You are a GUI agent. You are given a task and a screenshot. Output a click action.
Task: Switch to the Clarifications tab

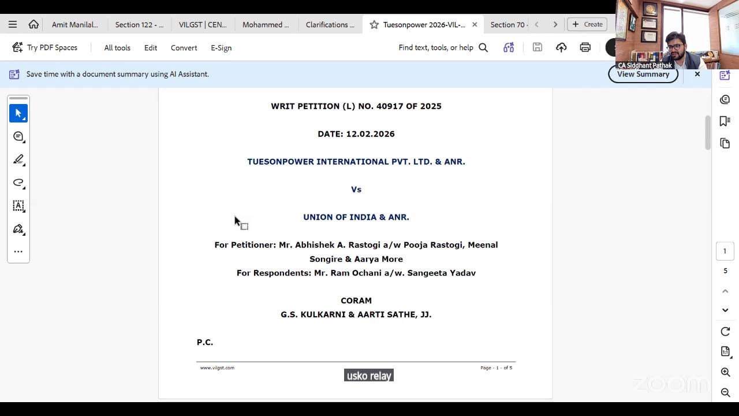point(330,24)
